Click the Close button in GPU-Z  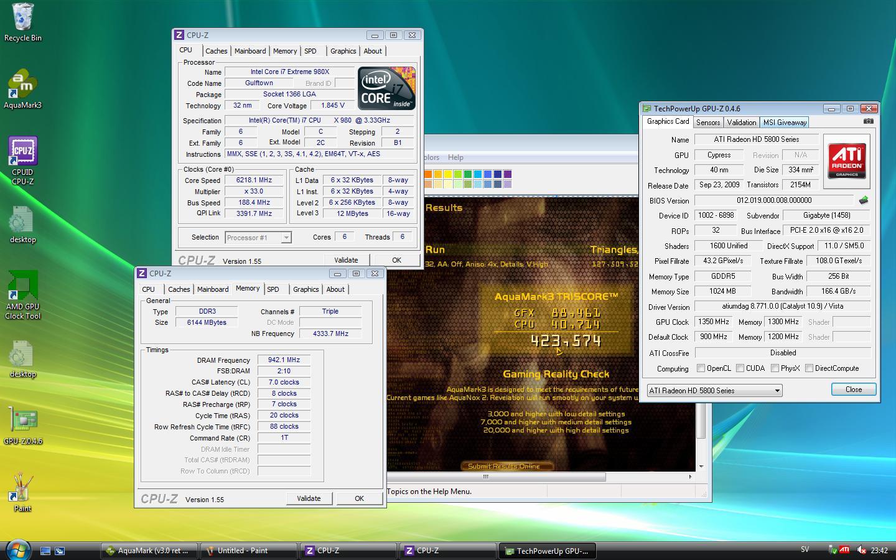click(x=854, y=390)
